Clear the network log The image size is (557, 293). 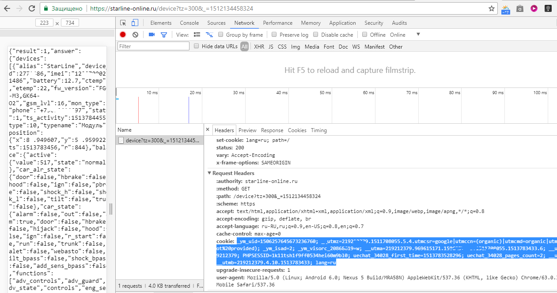coord(135,34)
